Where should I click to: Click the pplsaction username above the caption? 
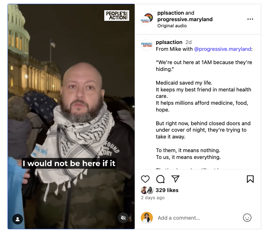point(169,42)
